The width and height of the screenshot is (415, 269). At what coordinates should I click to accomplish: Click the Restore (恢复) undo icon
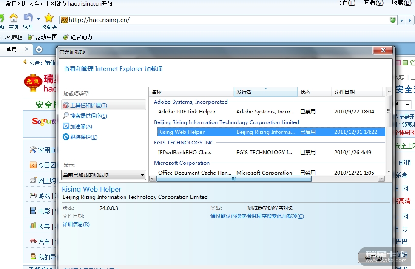28,18
